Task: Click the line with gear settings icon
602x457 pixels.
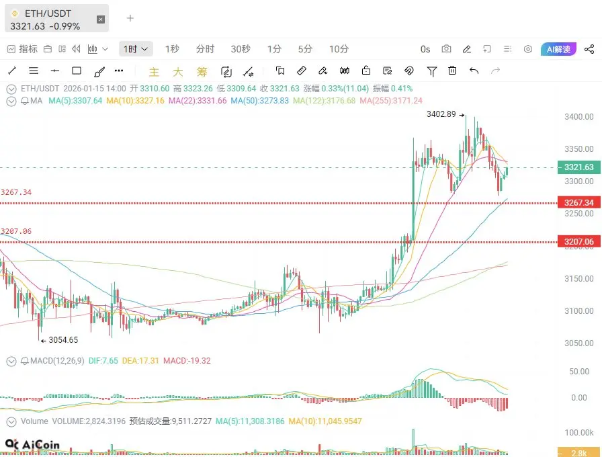Action: pos(248,72)
